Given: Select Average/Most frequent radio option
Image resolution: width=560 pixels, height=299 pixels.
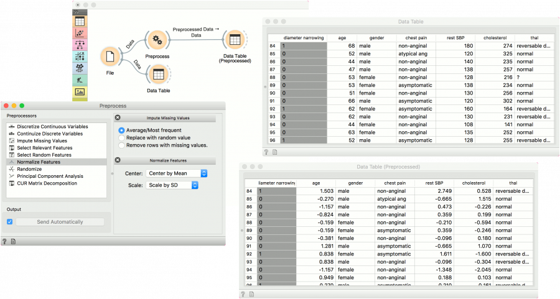Looking at the screenshot, I should 121,130.
